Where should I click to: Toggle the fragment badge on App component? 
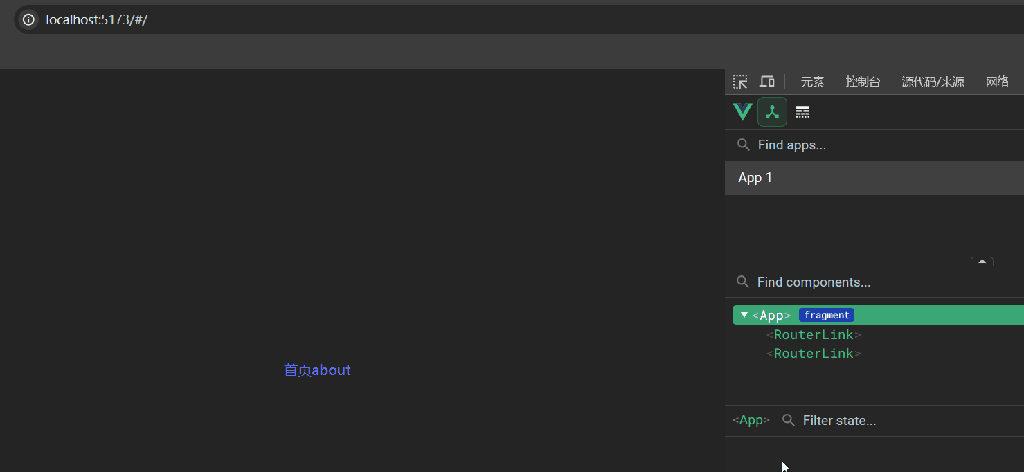point(826,315)
